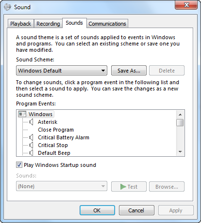Open the Sound Scheme dropdown
Screen dimensions: 201x223
62,71
